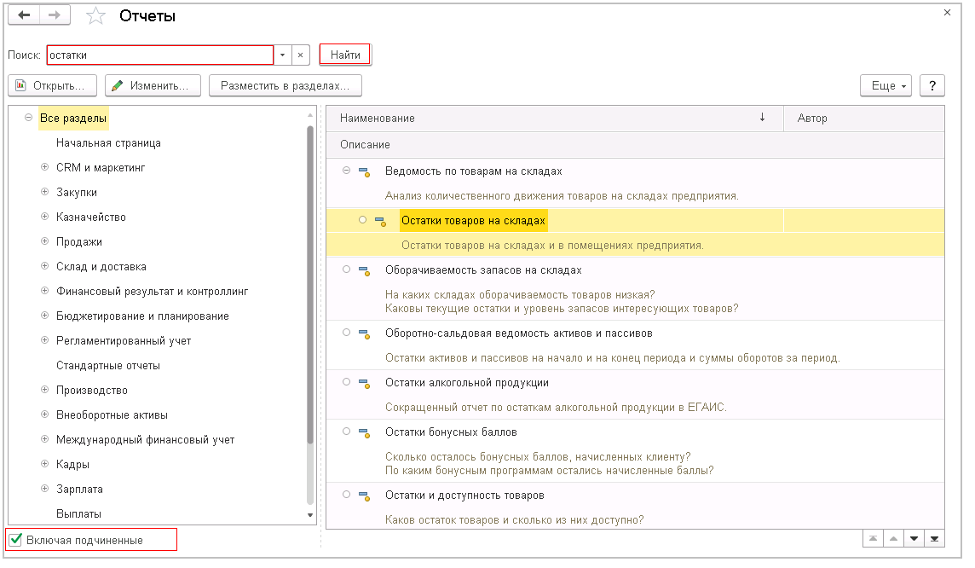975x568 pixels.
Task: Sort by the Наименование column header
Action: (555, 119)
